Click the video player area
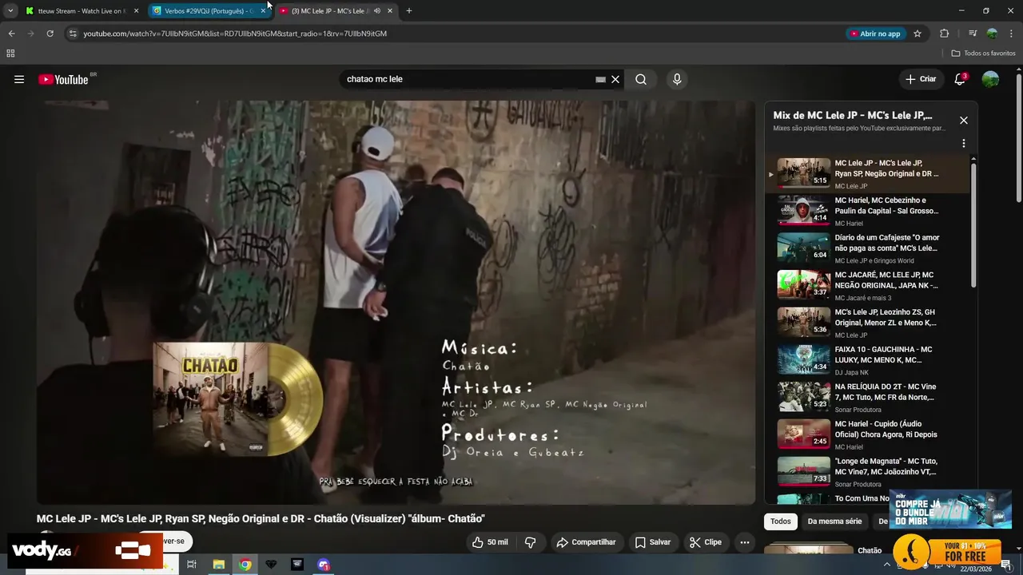The height and width of the screenshot is (575, 1023). click(x=396, y=302)
